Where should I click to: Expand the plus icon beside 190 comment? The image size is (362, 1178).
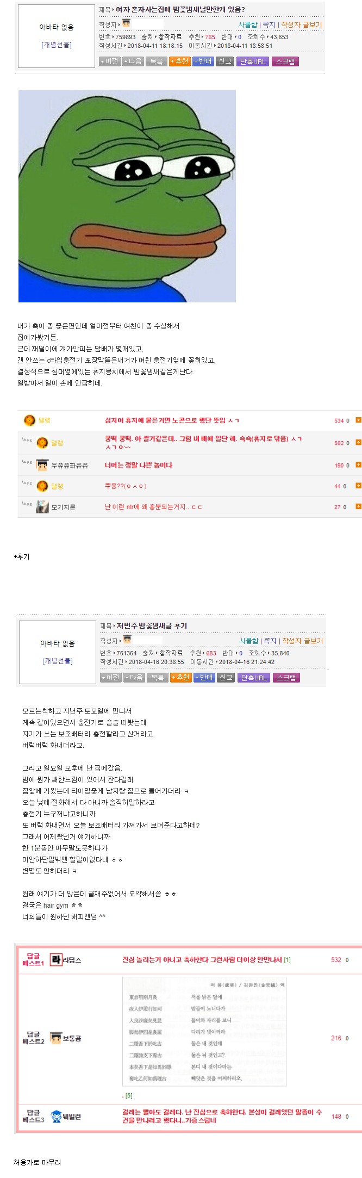pyautogui.click(x=358, y=464)
